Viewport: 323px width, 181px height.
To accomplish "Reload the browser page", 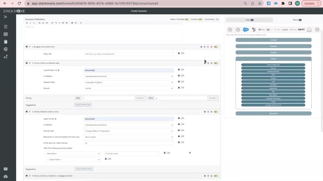I will point(19,3).
